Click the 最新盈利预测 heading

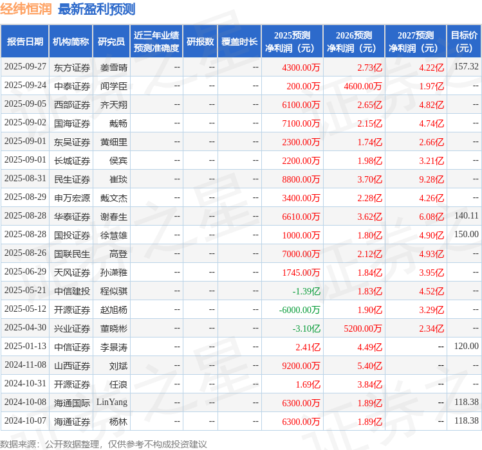[97, 10]
